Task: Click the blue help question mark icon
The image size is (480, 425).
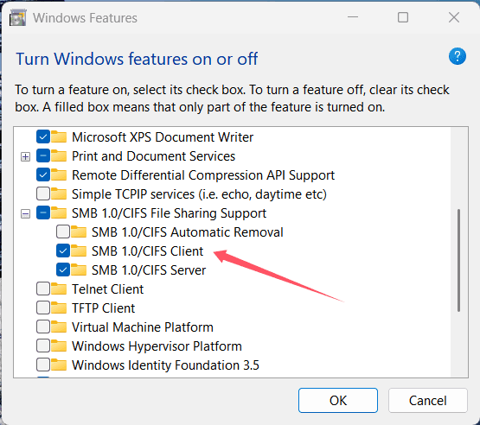Action: click(x=457, y=56)
